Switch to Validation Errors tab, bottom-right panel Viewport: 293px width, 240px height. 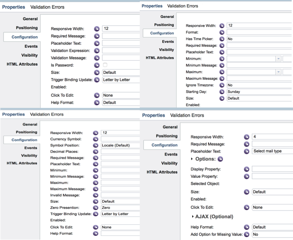tap(187, 115)
